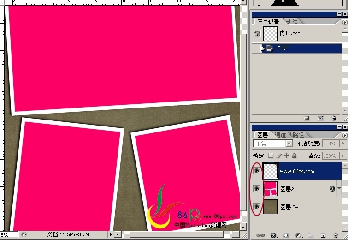This screenshot has width=348, height=240.
Task: Click the 文档:16.5M/43.7M status text
Action: [x=68, y=234]
